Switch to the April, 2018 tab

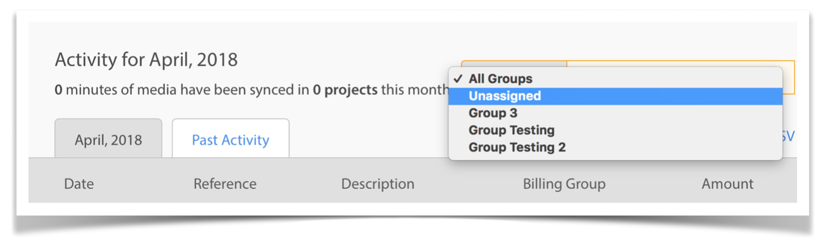tap(109, 139)
